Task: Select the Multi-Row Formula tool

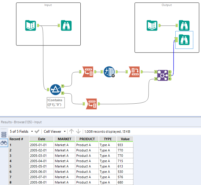Action: pos(109,72)
